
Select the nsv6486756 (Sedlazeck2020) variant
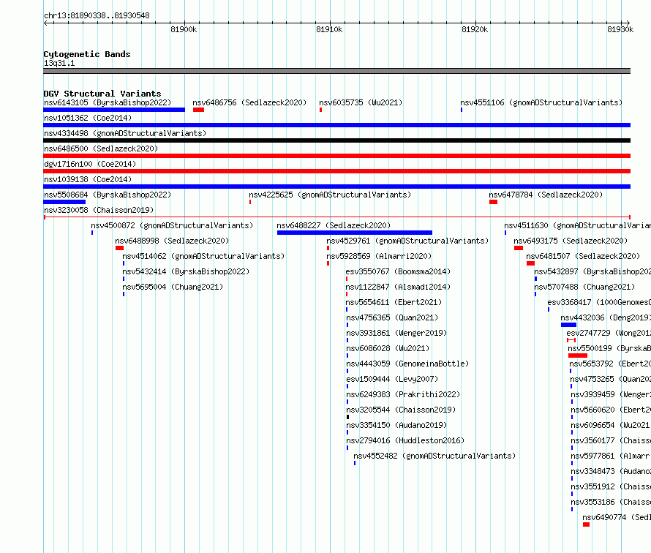coord(249,102)
